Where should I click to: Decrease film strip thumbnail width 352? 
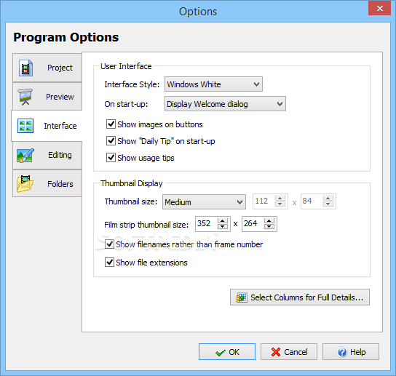pos(223,227)
